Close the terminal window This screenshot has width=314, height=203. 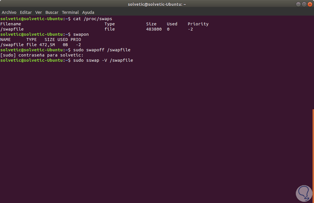coord(310,4)
